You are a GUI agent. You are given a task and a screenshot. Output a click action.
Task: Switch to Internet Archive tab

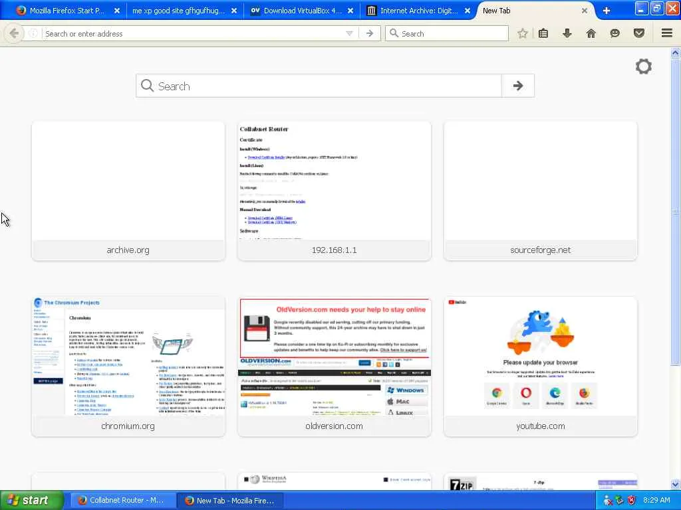[x=419, y=11]
